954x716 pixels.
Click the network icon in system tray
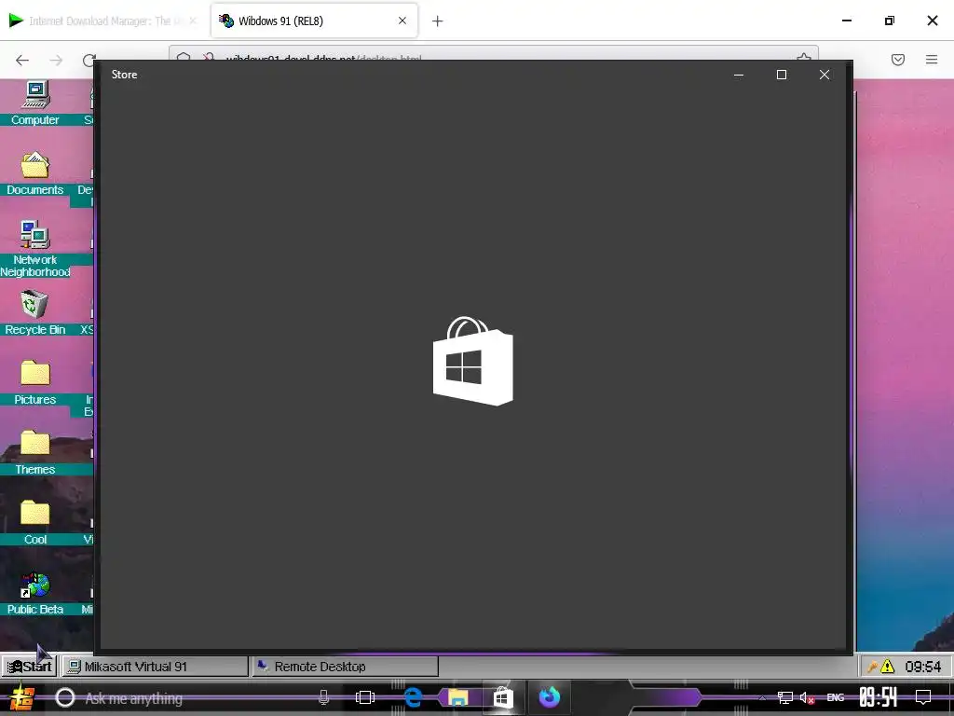pyautogui.click(x=784, y=697)
